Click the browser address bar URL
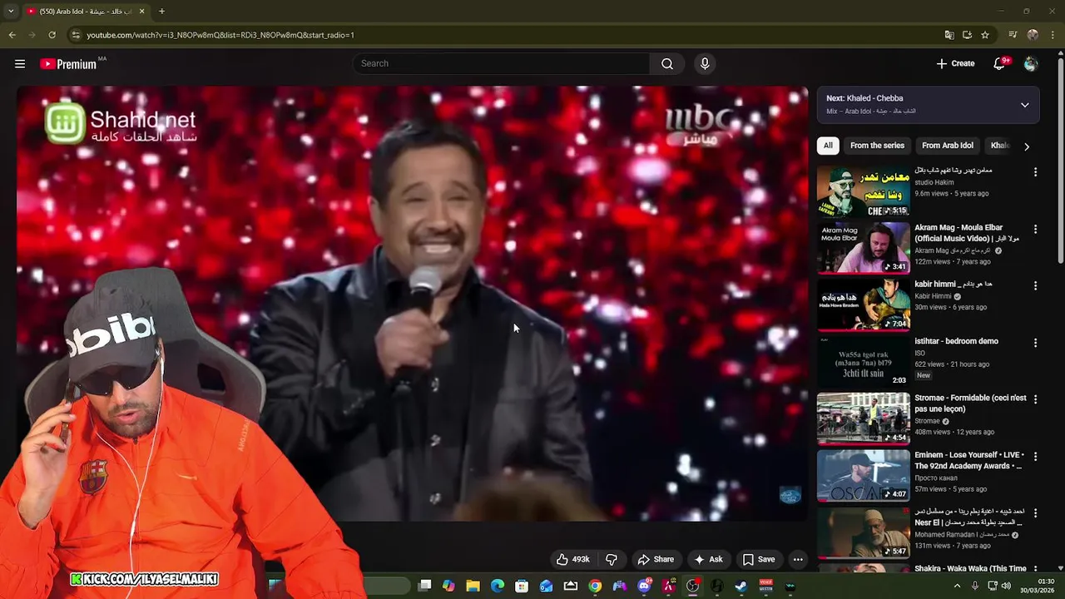The width and height of the screenshot is (1065, 599). [x=220, y=35]
